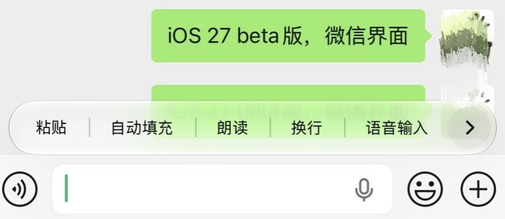The width and height of the screenshot is (505, 219).
Task: Click the smiley face button
Action: [x=425, y=189]
